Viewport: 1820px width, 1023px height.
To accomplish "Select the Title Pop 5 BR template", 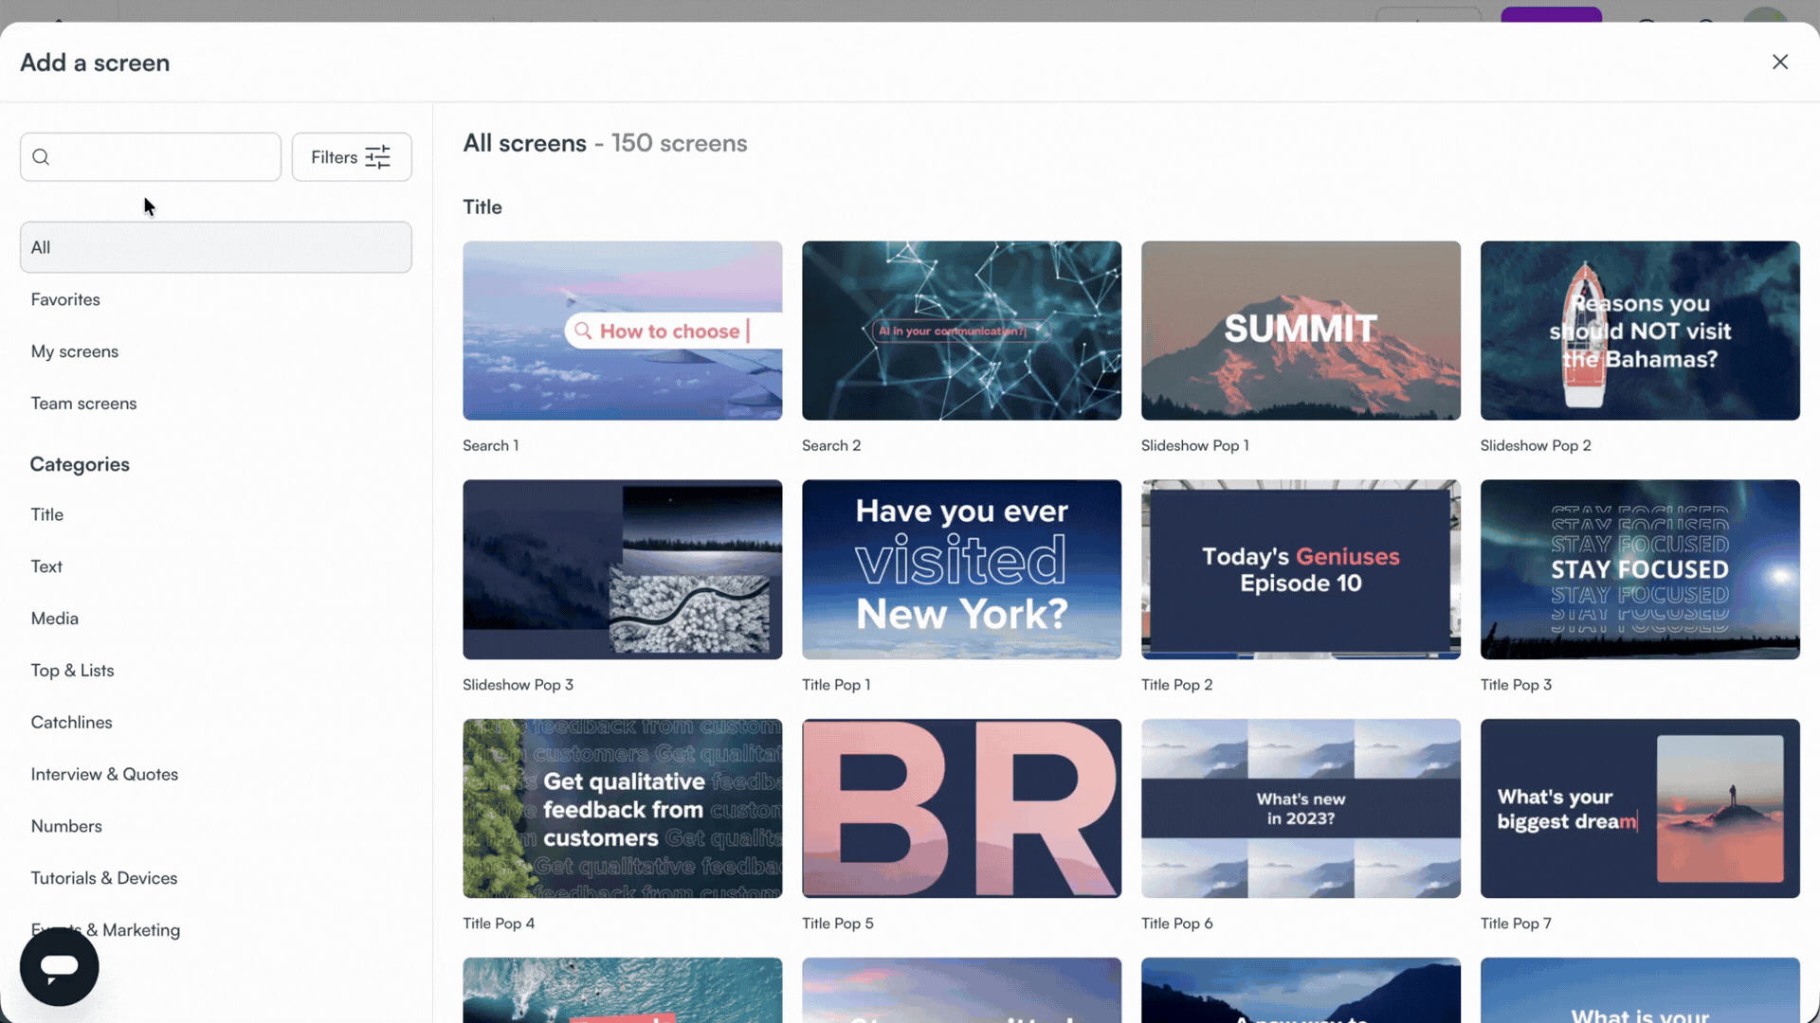I will [x=961, y=808].
